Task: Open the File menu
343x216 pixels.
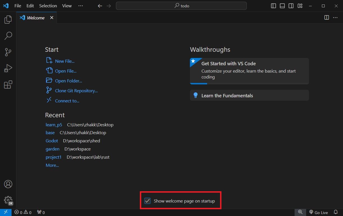Action: tap(17, 5)
